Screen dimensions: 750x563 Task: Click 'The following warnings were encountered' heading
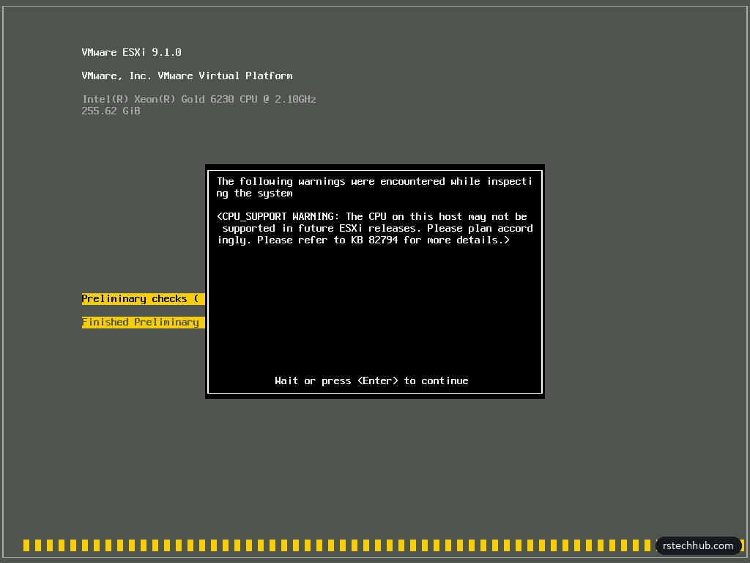click(x=374, y=187)
